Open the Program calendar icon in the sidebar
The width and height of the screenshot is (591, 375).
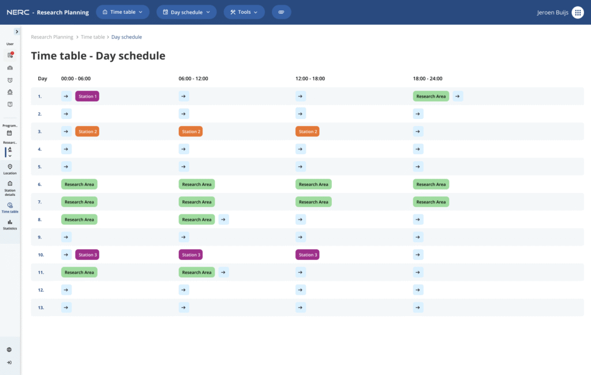coord(10,133)
